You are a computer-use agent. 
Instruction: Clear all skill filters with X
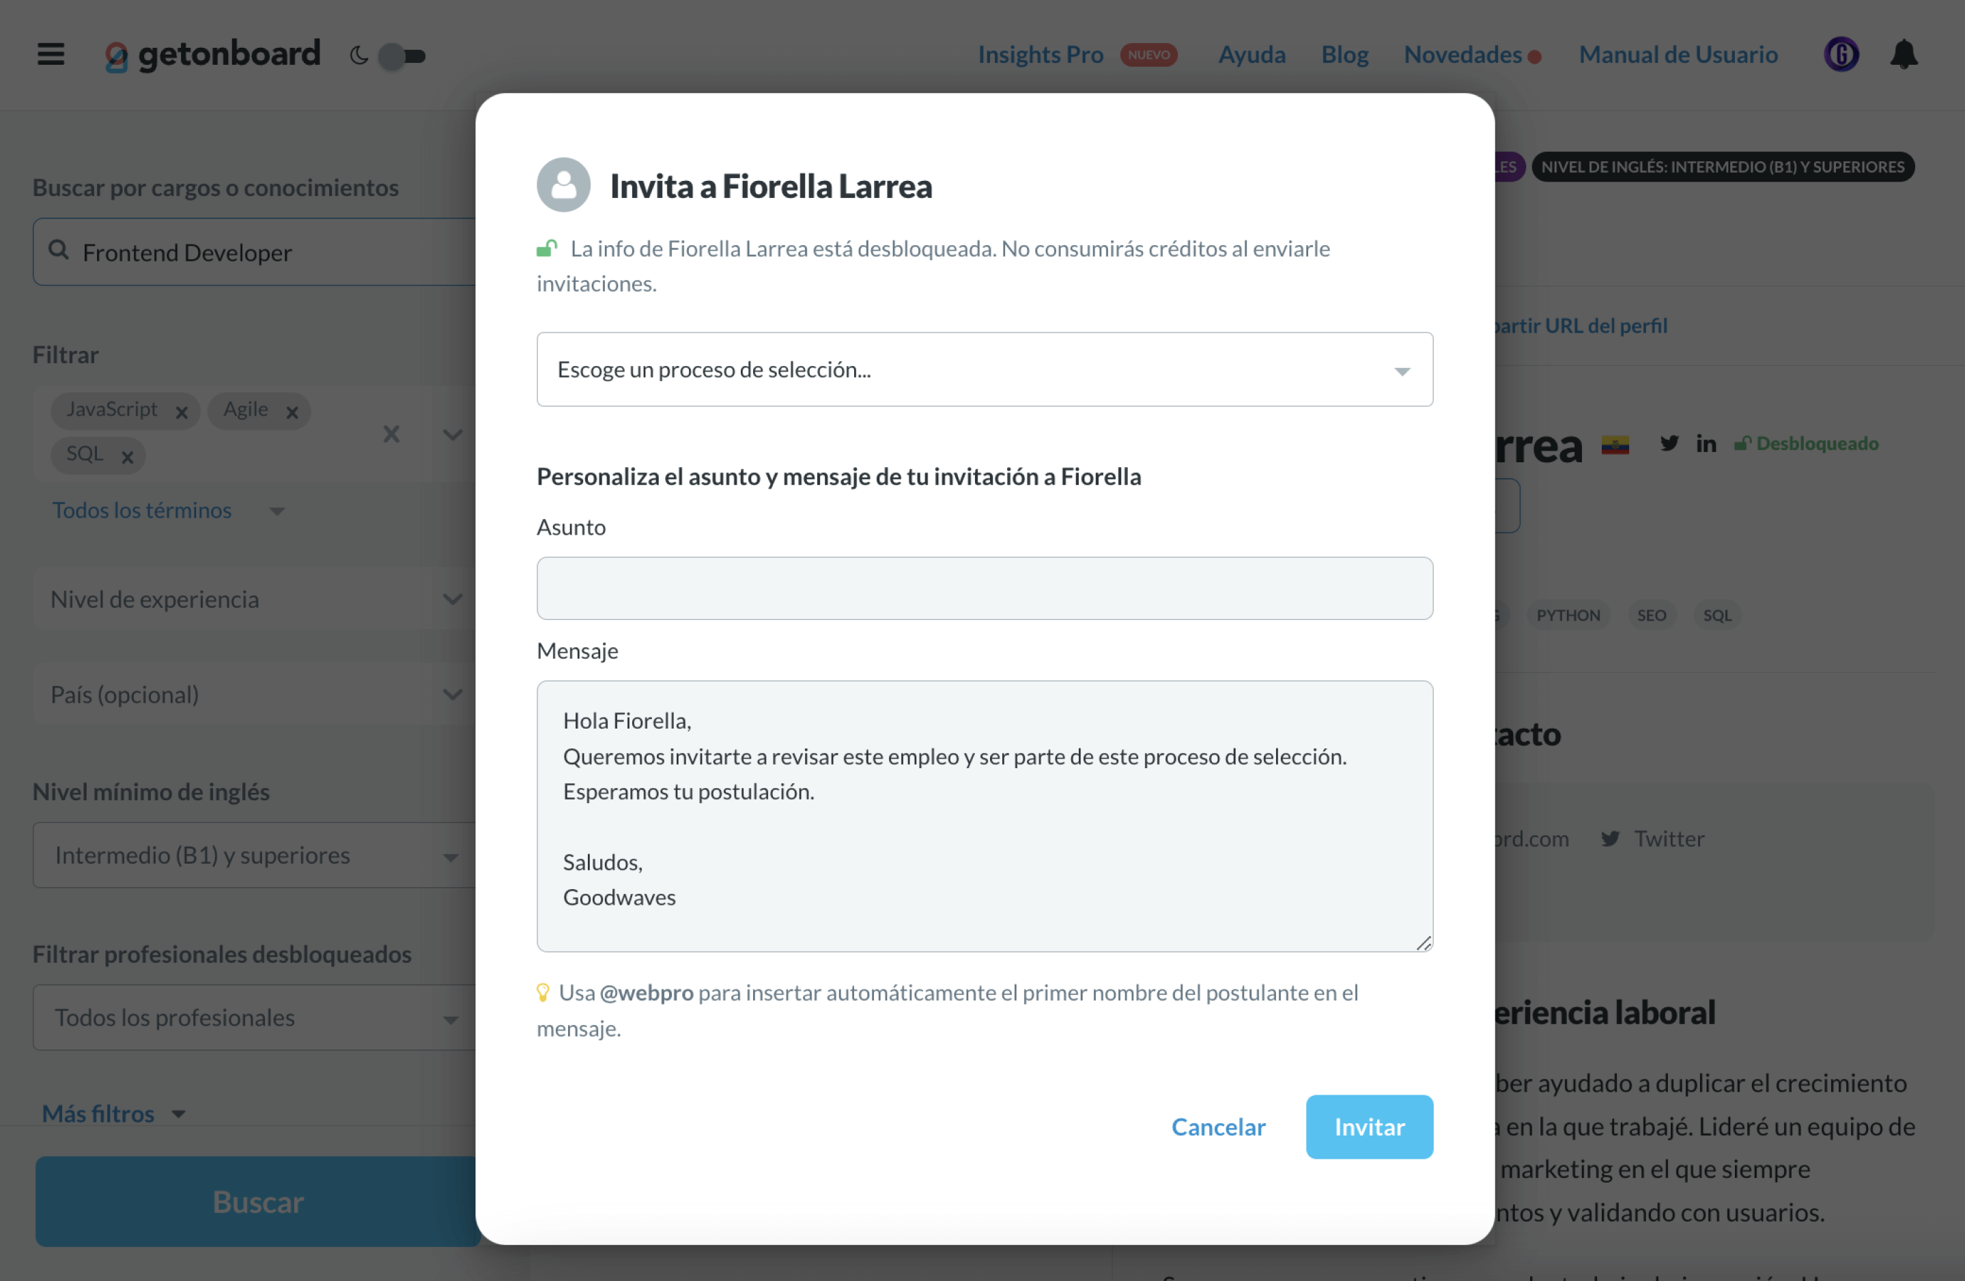[391, 434]
